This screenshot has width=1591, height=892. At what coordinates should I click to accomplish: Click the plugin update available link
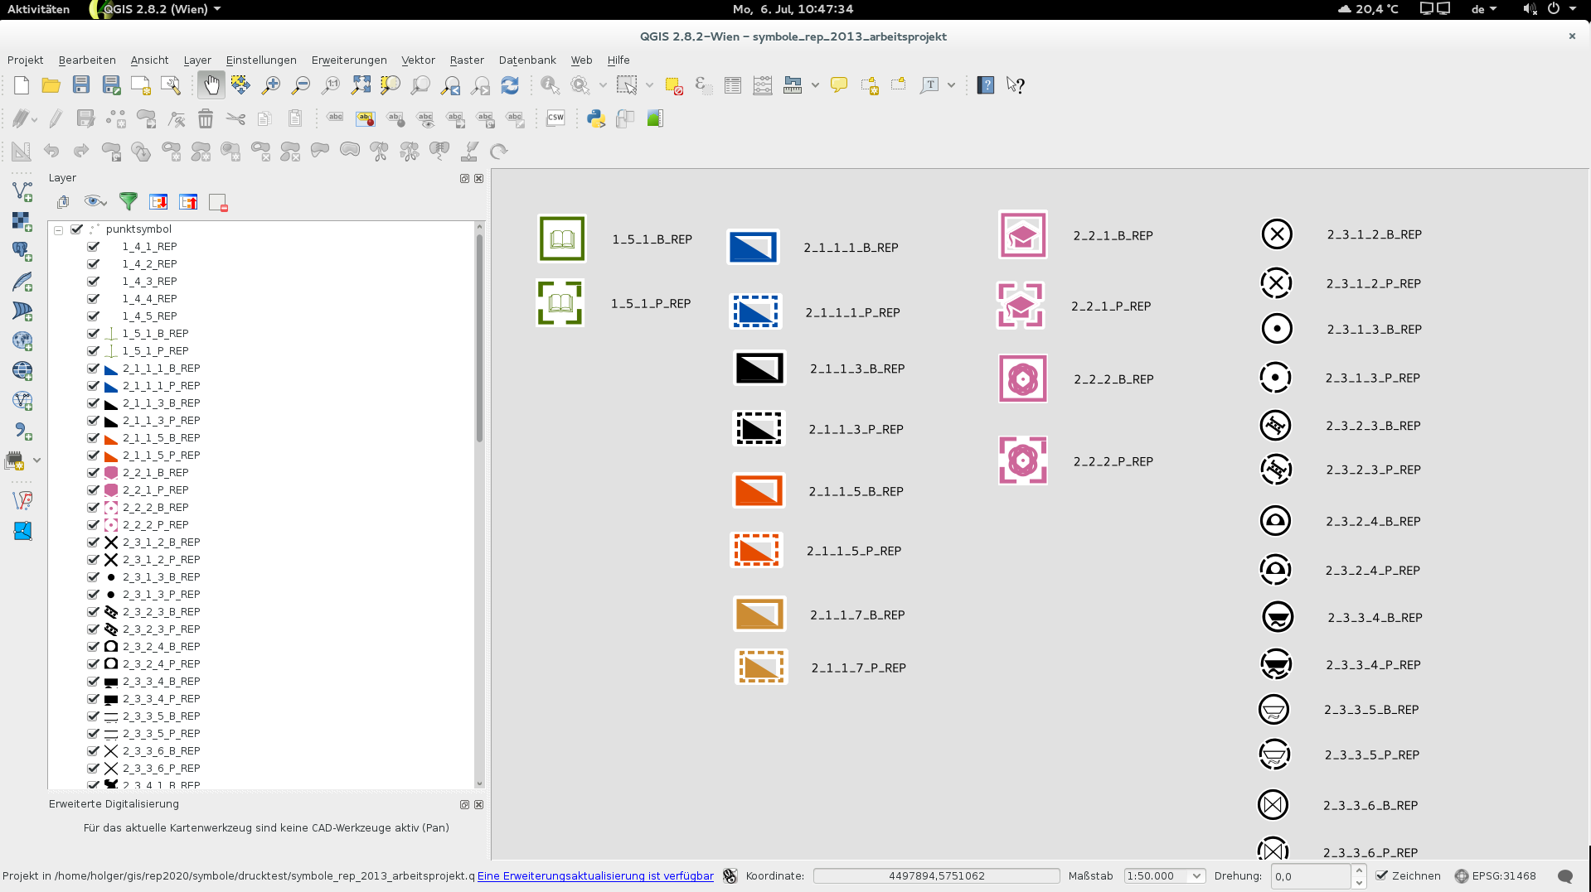click(x=595, y=876)
